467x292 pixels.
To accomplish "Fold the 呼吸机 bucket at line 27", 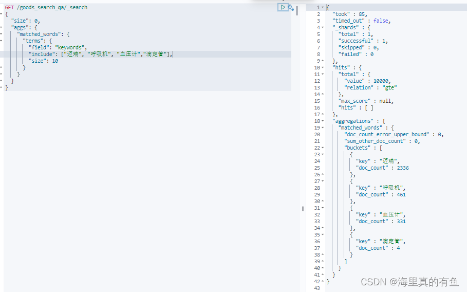I will [323, 181].
